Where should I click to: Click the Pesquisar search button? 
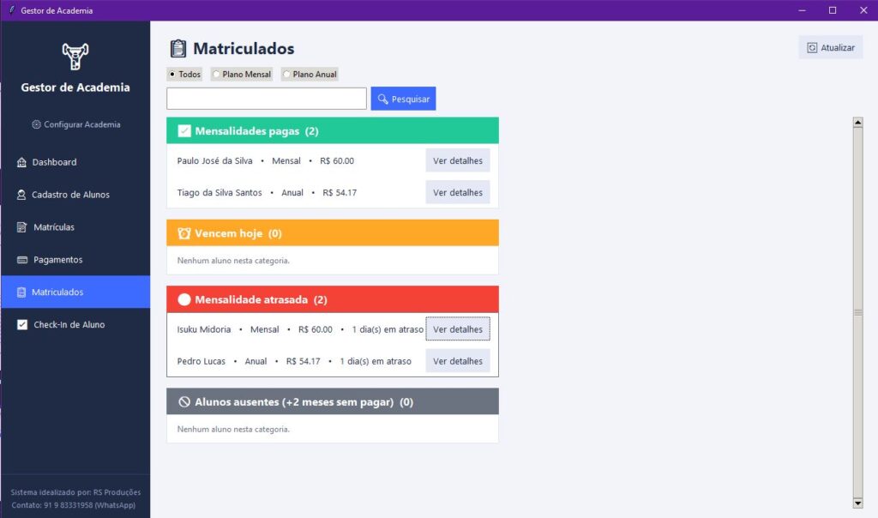[x=403, y=99]
